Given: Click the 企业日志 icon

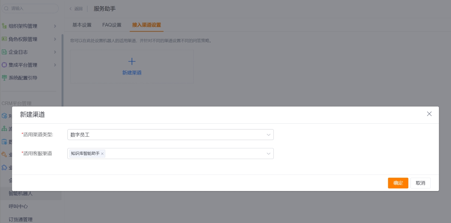Looking at the screenshot, I should click(4, 52).
